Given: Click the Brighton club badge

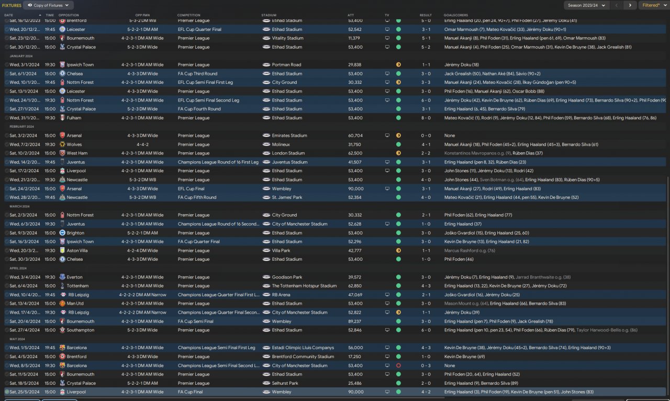Looking at the screenshot, I should tap(62, 233).
